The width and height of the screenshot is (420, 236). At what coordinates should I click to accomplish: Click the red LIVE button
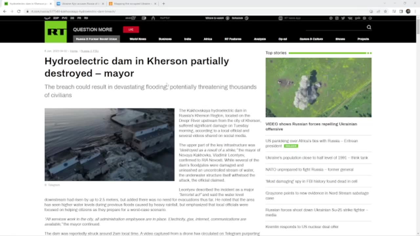(131, 29)
